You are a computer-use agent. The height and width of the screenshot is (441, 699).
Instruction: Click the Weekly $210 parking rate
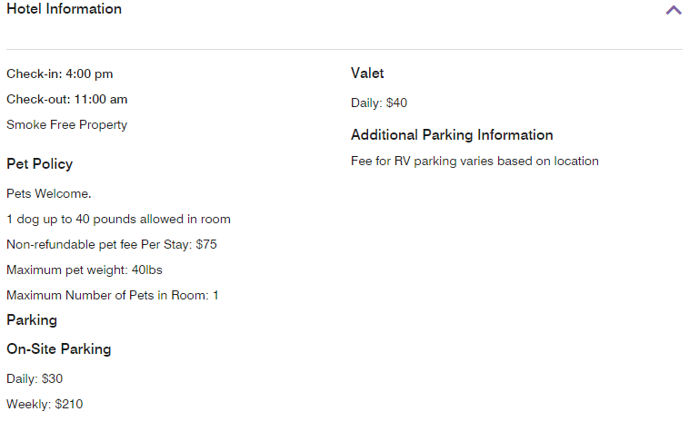click(x=45, y=405)
